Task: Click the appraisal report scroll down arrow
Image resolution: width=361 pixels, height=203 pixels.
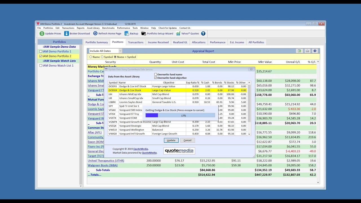Action: pos(318,182)
